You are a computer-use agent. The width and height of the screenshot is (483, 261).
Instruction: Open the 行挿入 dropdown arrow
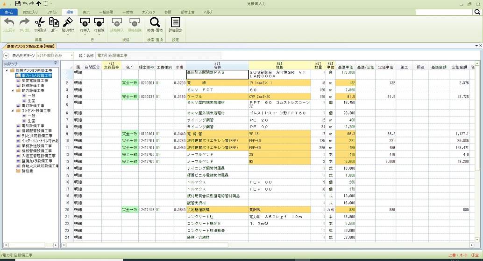coord(85,35)
